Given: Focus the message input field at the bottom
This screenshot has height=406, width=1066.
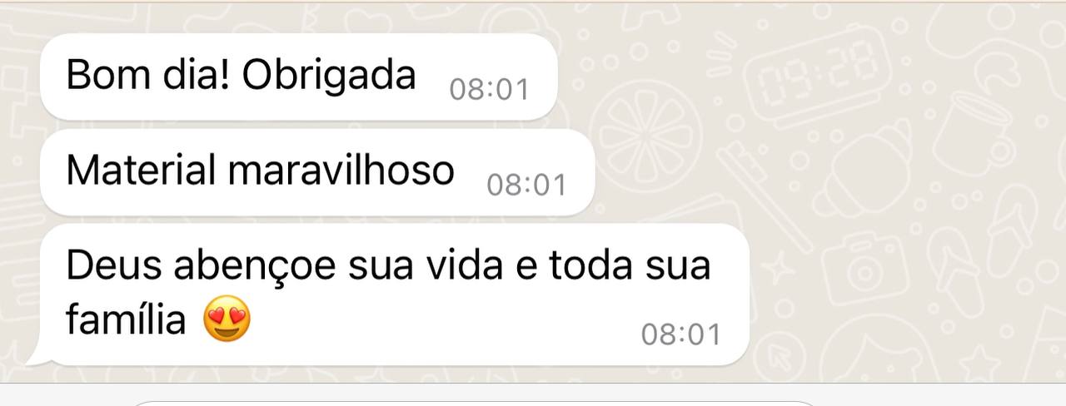Looking at the screenshot, I should point(475,403).
